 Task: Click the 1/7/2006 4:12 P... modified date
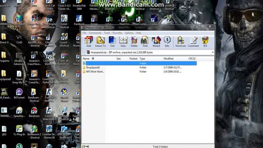[172, 67]
